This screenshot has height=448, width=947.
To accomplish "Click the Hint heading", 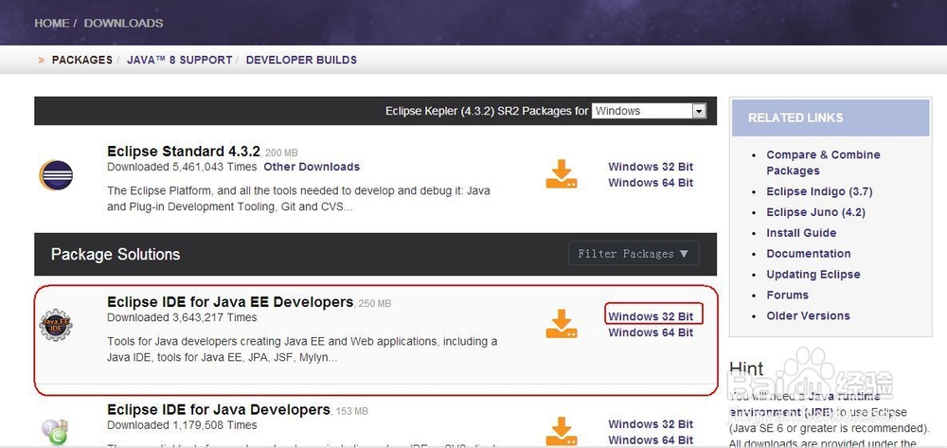I will pyautogui.click(x=746, y=368).
